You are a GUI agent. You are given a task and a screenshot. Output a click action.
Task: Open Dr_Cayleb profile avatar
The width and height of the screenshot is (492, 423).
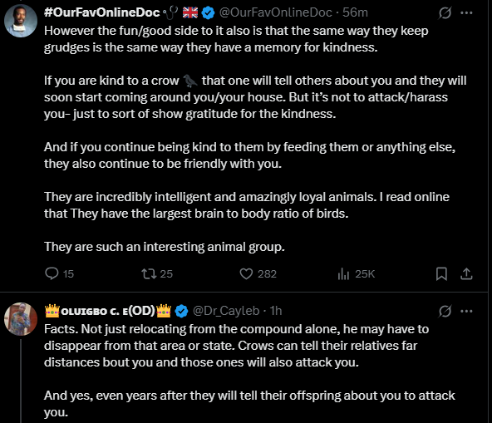21,319
